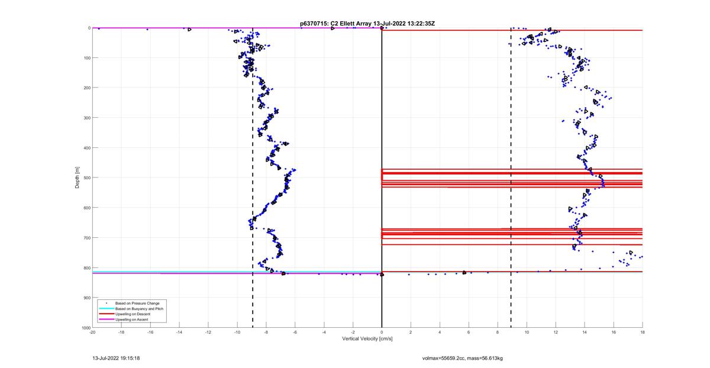Click the magenta line swatch in the legend
Viewport: 710px width, 368px height.
point(106,319)
